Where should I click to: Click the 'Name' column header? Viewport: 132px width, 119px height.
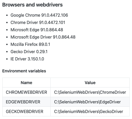click(x=26, y=83)
